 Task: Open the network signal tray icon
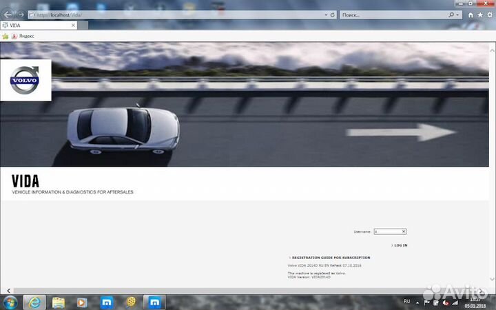coord(455,303)
